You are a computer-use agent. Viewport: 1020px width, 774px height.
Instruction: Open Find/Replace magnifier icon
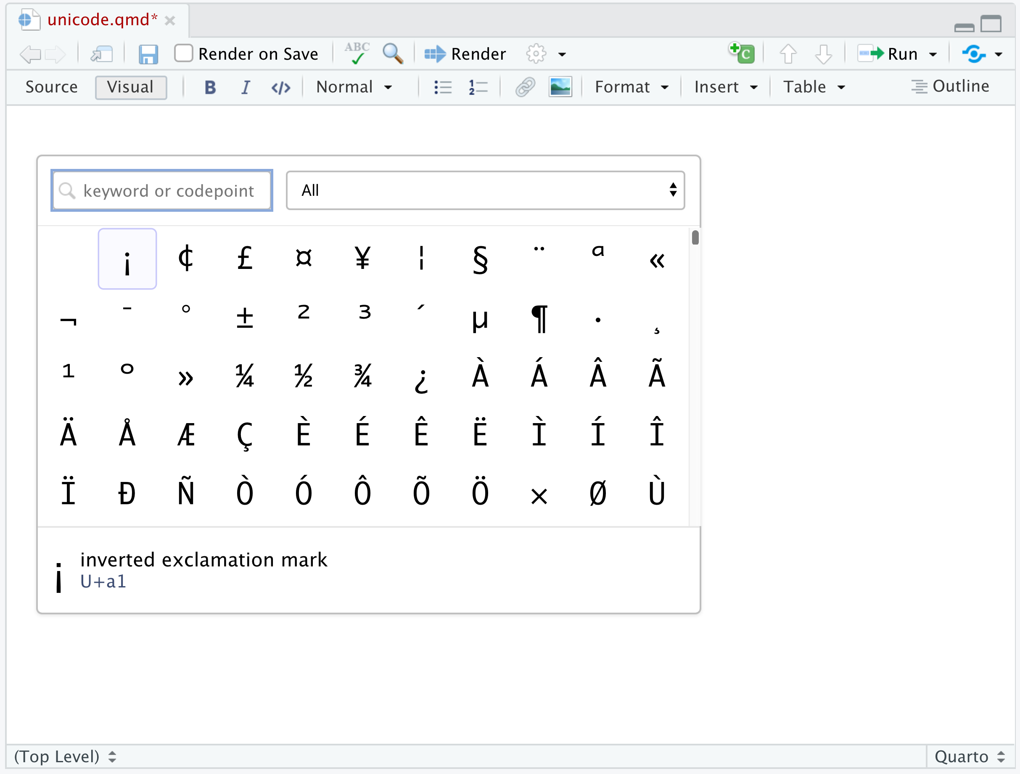(392, 53)
